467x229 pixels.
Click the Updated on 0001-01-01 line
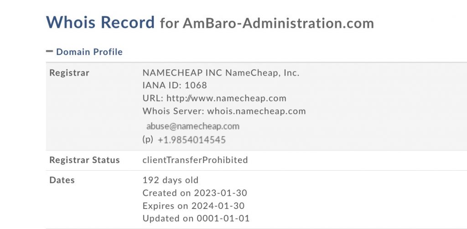[196, 219]
